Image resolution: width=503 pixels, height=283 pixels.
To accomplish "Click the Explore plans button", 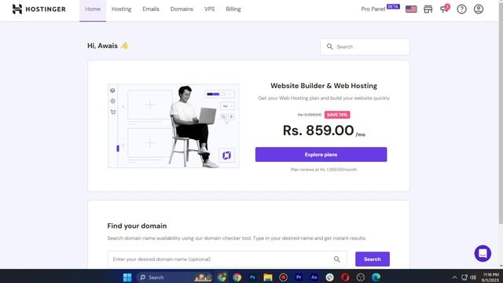I will pyautogui.click(x=321, y=155).
